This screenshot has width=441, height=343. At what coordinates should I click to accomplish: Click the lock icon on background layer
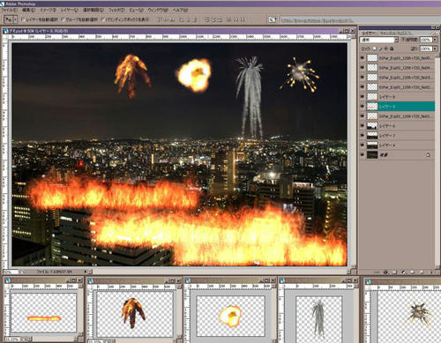pyautogui.click(x=428, y=155)
